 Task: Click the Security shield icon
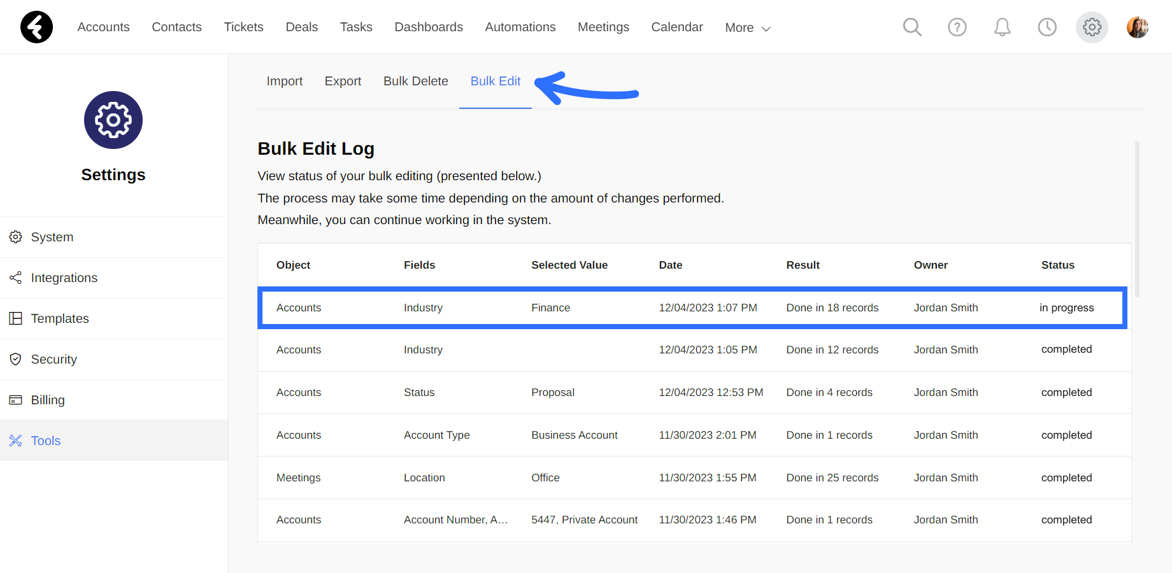click(x=16, y=359)
